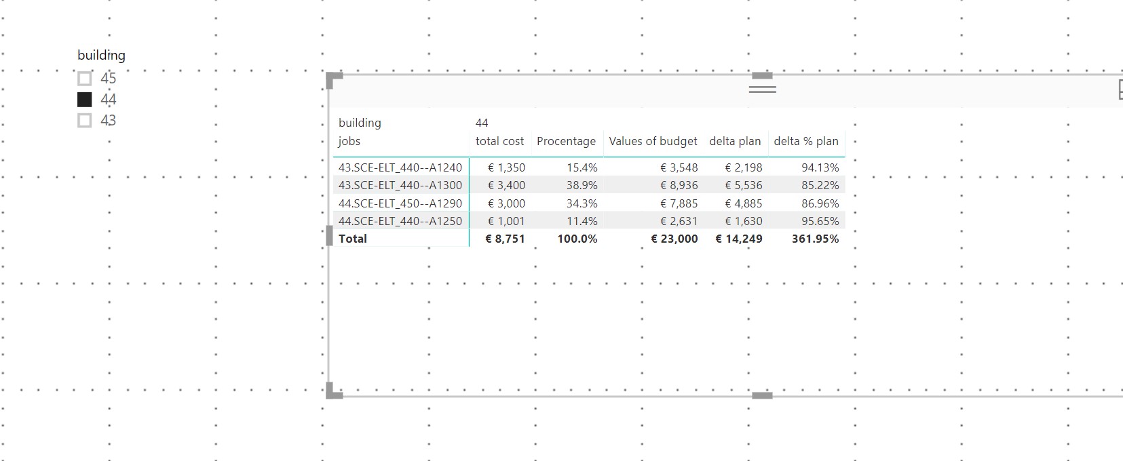Viewport: 1123px width, 461px height.
Task: Sort by Values of budget column header
Action: point(653,141)
